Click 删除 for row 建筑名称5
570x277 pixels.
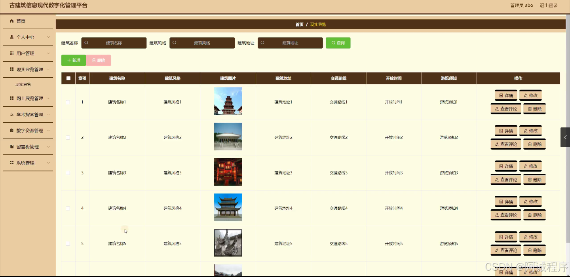coord(534,250)
